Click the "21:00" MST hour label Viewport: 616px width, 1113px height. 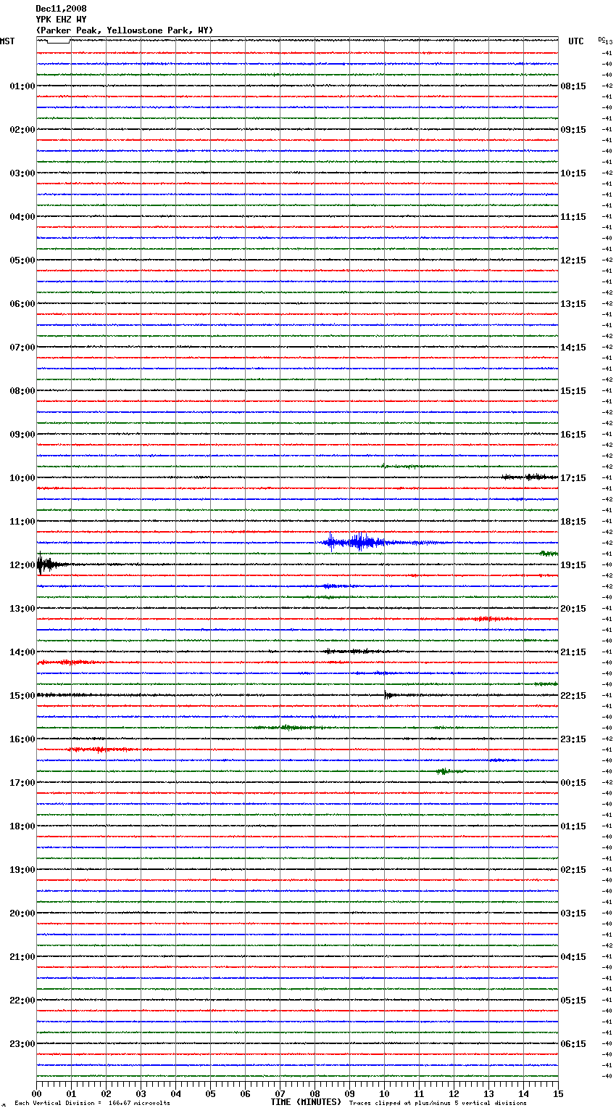[x=22, y=957]
